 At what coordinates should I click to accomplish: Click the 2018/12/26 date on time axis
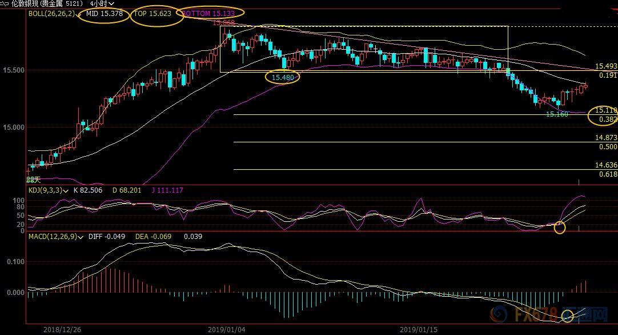62,330
